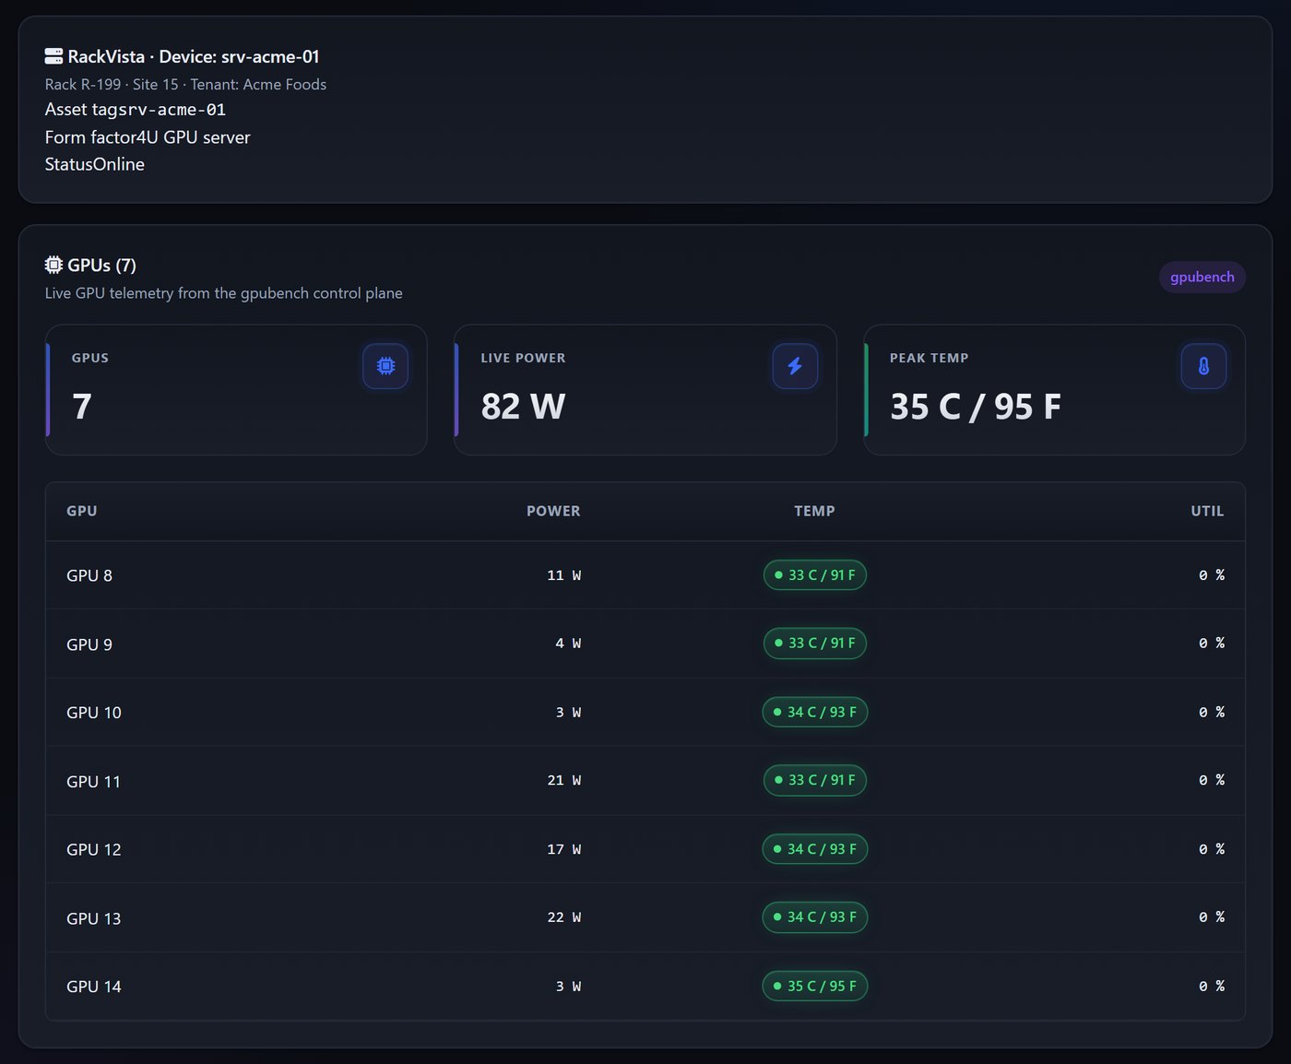1291x1064 pixels.
Task: Click the srv-acme-01 asset tag text
Action: 172,110
